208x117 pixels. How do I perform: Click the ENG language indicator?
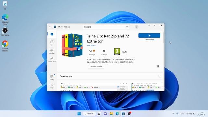click(x=182, y=114)
